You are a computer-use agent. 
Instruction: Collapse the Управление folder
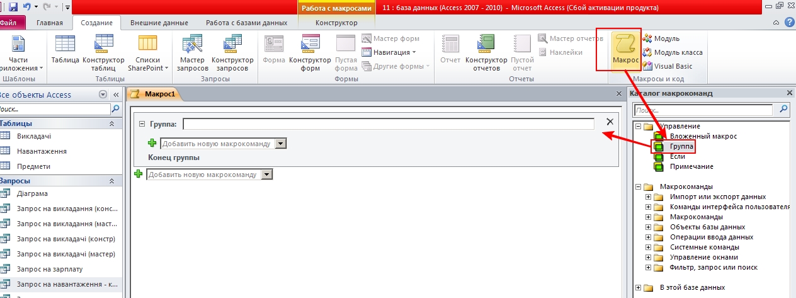pos(639,126)
